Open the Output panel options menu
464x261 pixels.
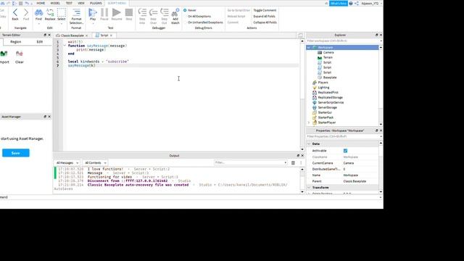point(301,162)
